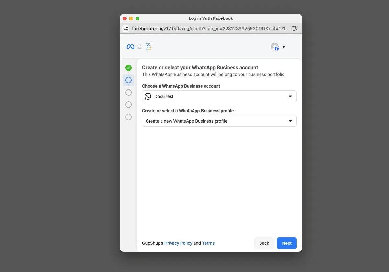This screenshot has height=272, width=389.
Task: Click the 'Create or select a WhatsApp Business profile' label
Action: click(188, 111)
